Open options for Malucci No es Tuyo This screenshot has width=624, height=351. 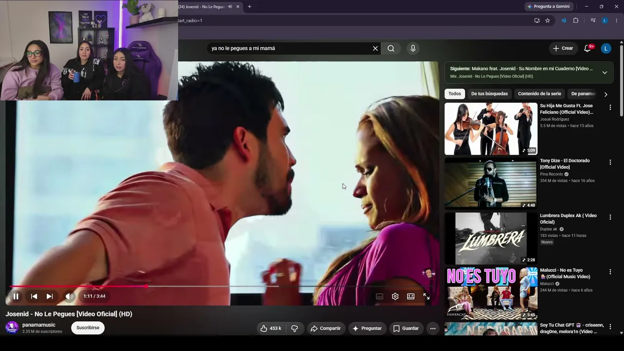pos(610,272)
